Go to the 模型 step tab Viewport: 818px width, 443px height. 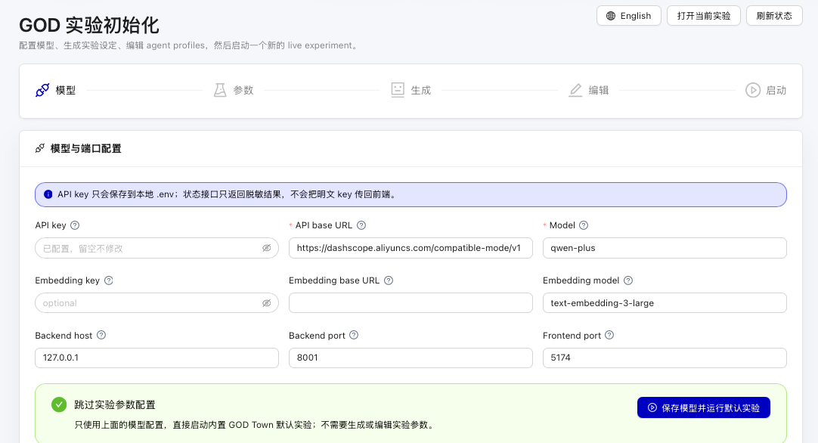[x=56, y=90]
